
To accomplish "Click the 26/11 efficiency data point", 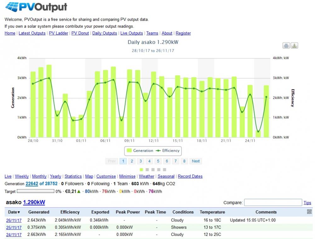I will pyautogui.click(x=266, y=97).
